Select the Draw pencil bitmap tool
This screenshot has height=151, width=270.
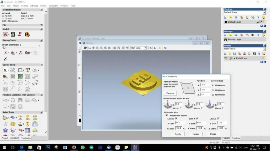(5, 59)
